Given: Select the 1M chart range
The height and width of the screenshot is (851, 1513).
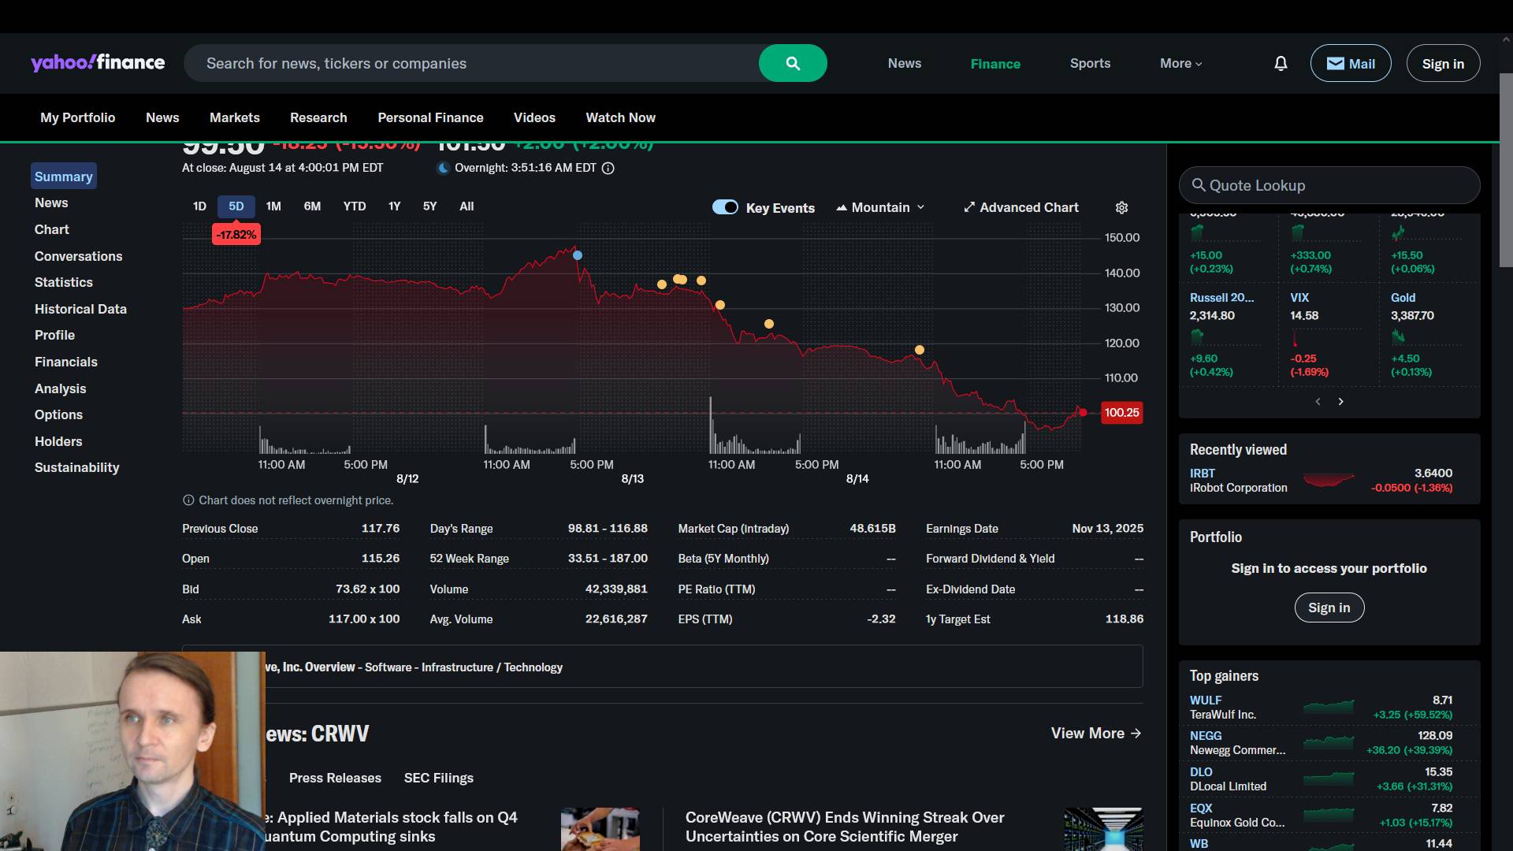Looking at the screenshot, I should 273,206.
